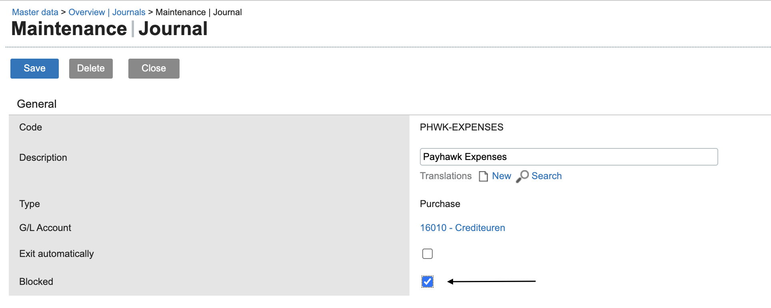771x308 pixels.
Task: Toggle the checked Blocked option
Action: click(x=427, y=282)
